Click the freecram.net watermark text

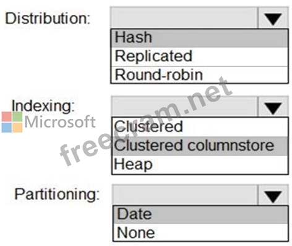pyautogui.click(x=146, y=122)
